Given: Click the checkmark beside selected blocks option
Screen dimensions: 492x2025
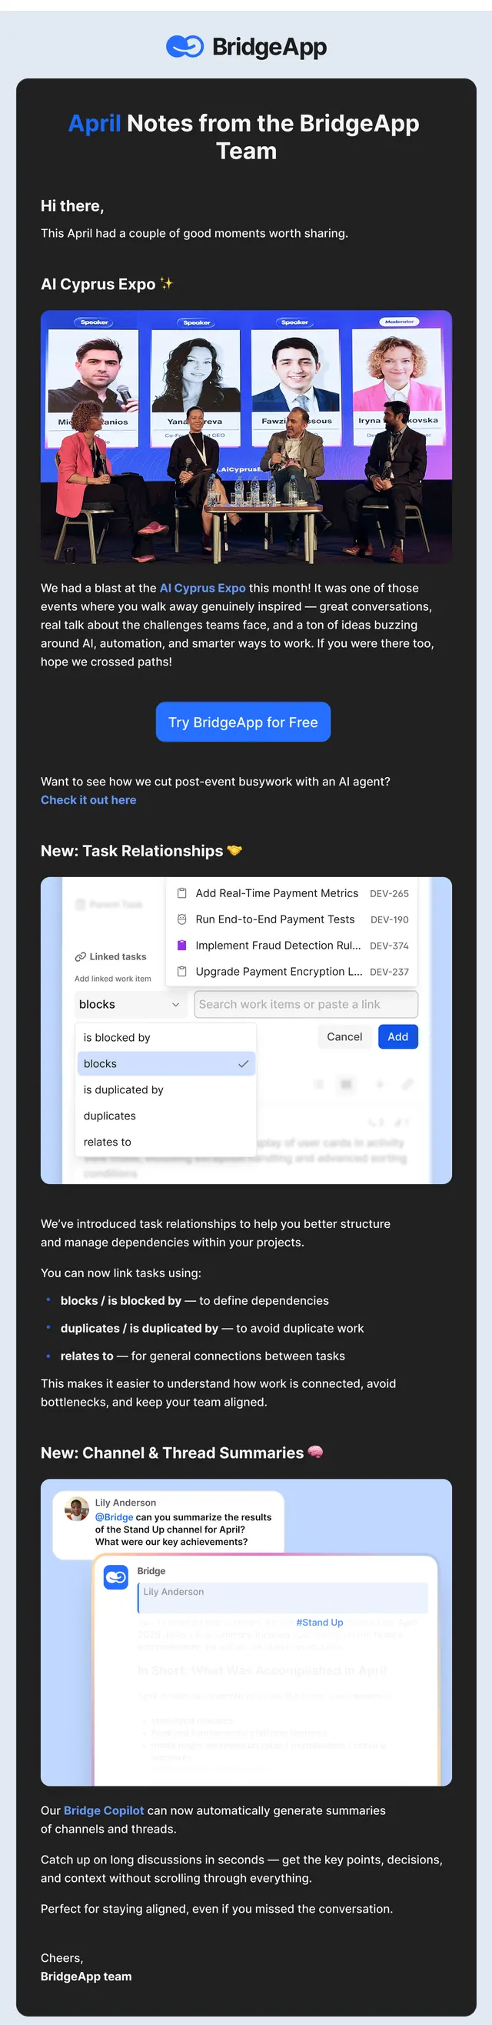Looking at the screenshot, I should point(243,1063).
